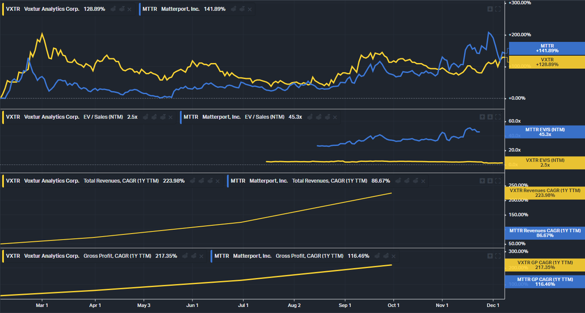
Task: Remove VXTR EV/Sales series
Action: coord(171,117)
